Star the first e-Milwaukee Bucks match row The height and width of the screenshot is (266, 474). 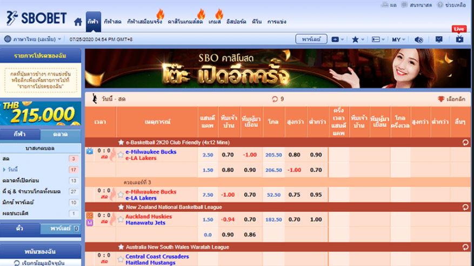click(x=121, y=155)
